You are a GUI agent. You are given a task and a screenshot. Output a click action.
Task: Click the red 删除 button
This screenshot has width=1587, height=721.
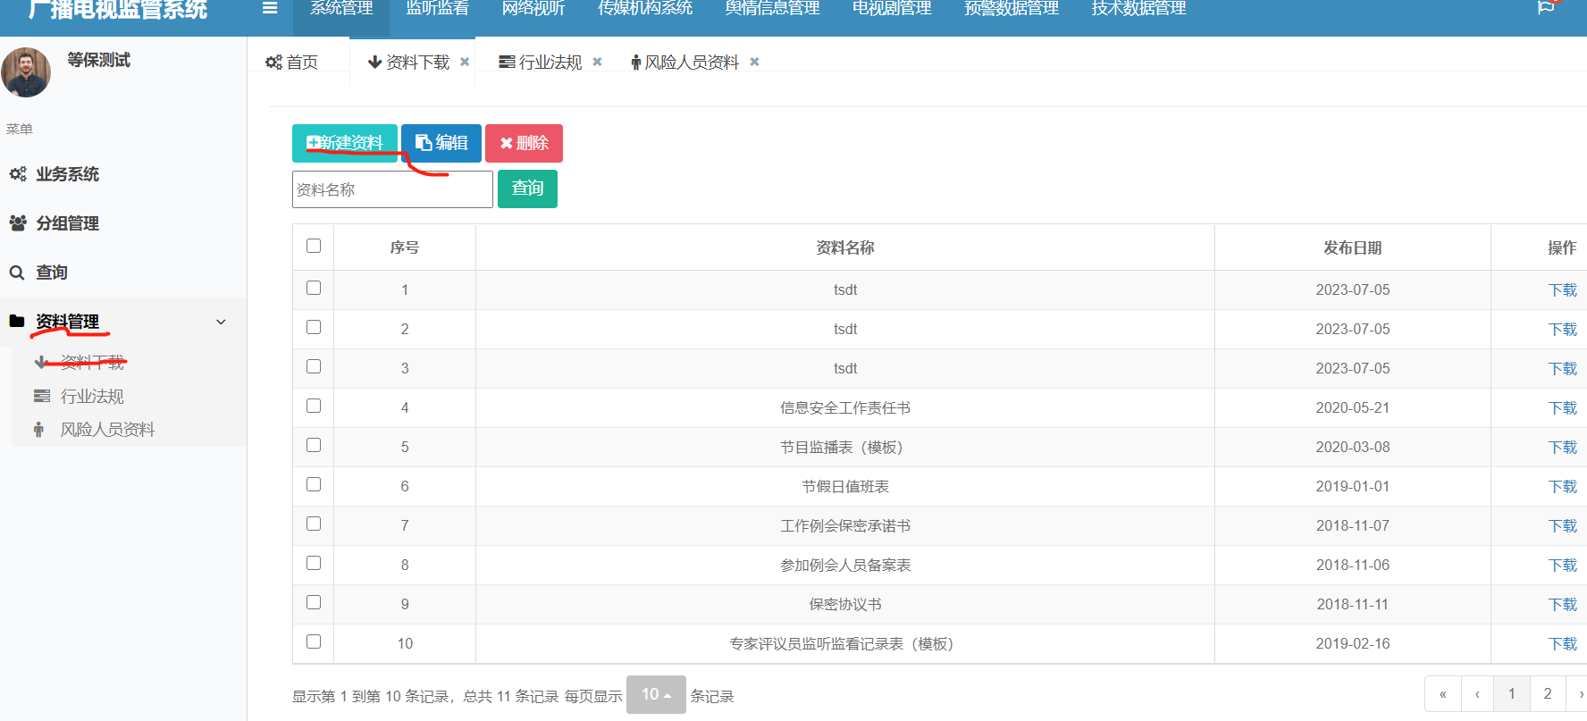click(x=524, y=143)
